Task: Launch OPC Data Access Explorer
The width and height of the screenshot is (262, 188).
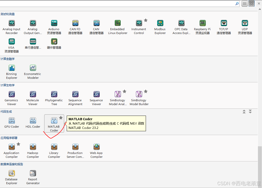Action: pos(181,27)
